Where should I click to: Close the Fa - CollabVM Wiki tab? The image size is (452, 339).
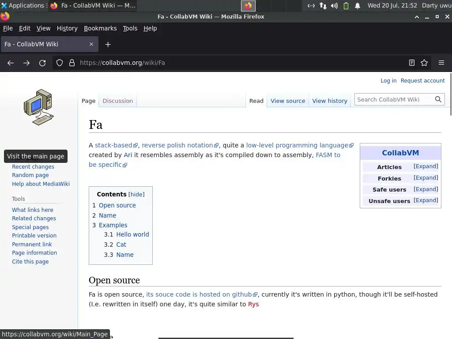tap(91, 44)
